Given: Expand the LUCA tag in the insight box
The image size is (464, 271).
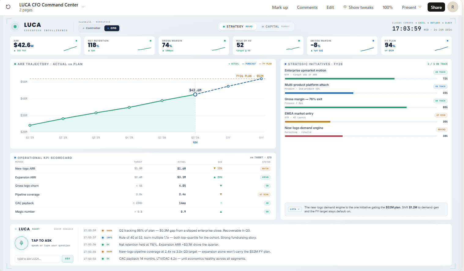Looking at the screenshot, I should point(295,209).
